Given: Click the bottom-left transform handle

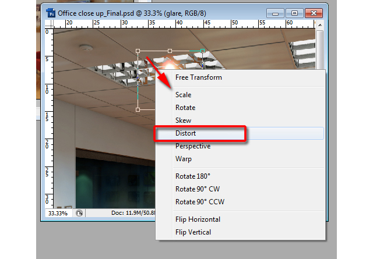Looking at the screenshot, I should [x=138, y=109].
